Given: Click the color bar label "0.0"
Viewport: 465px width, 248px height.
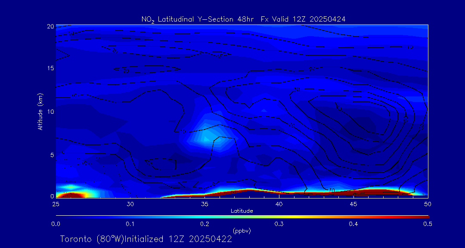Looking at the screenshot, I should pos(56,224).
